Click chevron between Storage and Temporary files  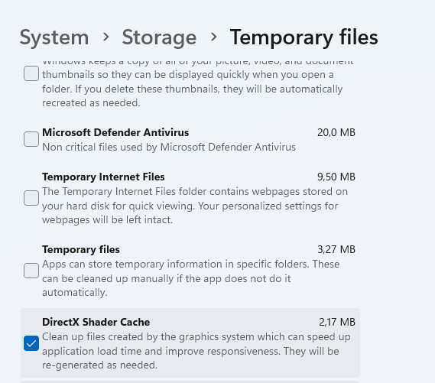(213, 37)
